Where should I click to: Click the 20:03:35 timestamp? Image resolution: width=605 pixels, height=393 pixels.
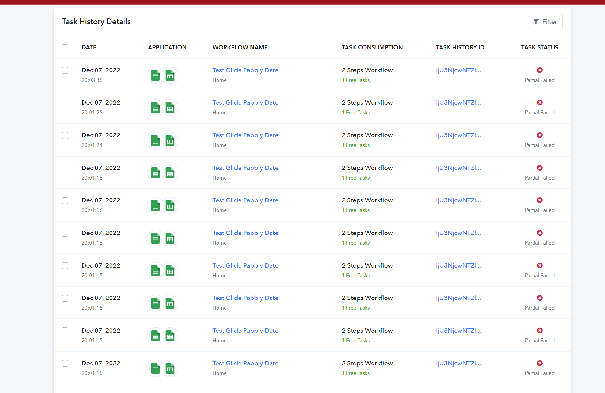point(92,80)
